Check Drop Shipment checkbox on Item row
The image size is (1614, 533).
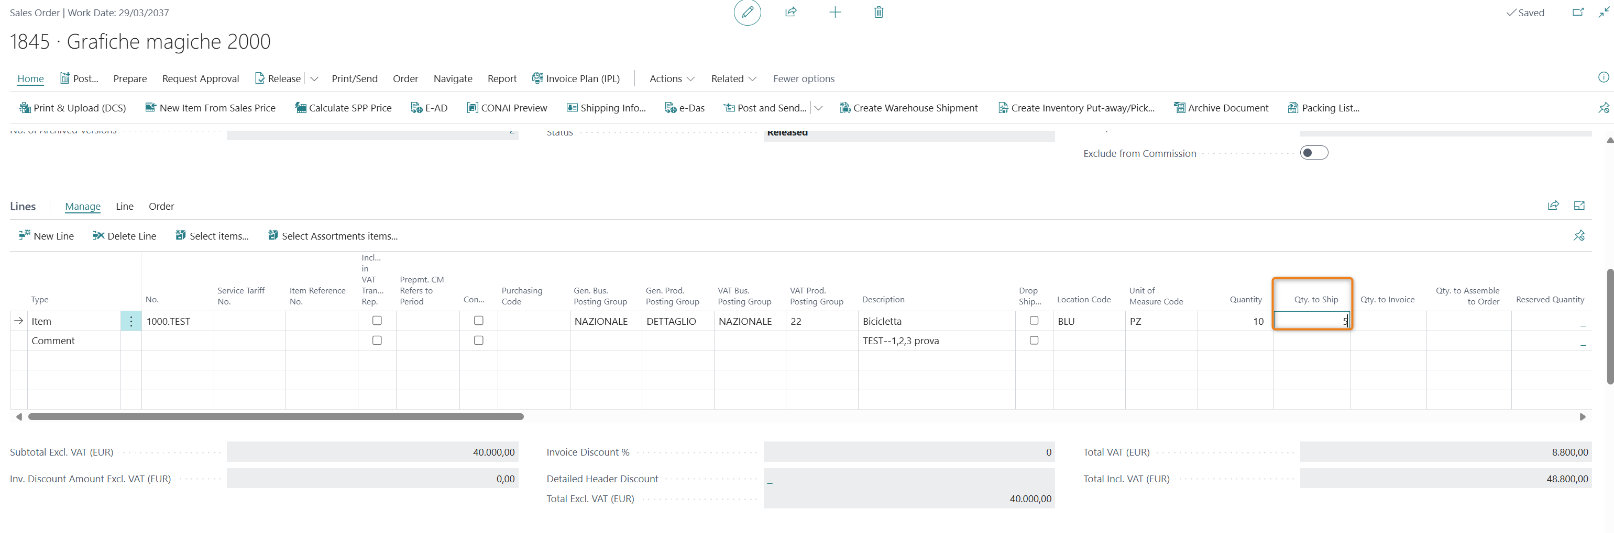[1034, 320]
